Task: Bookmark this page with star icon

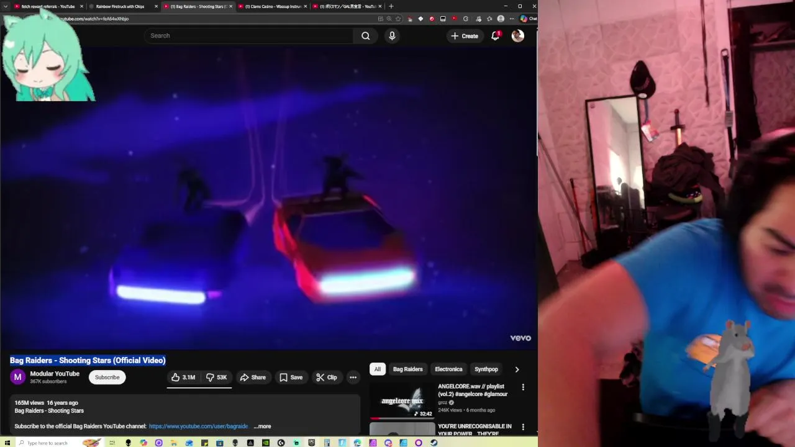Action: pos(398,19)
